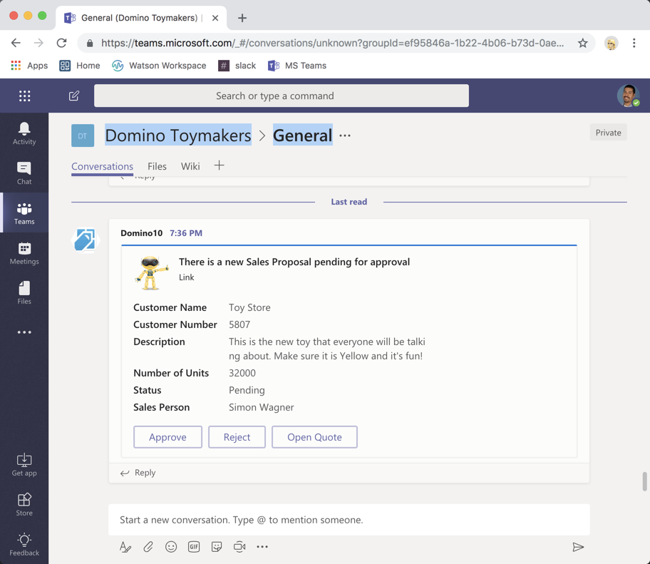Click the Domino10 bot avatar
This screenshot has width=650, height=564.
click(85, 240)
